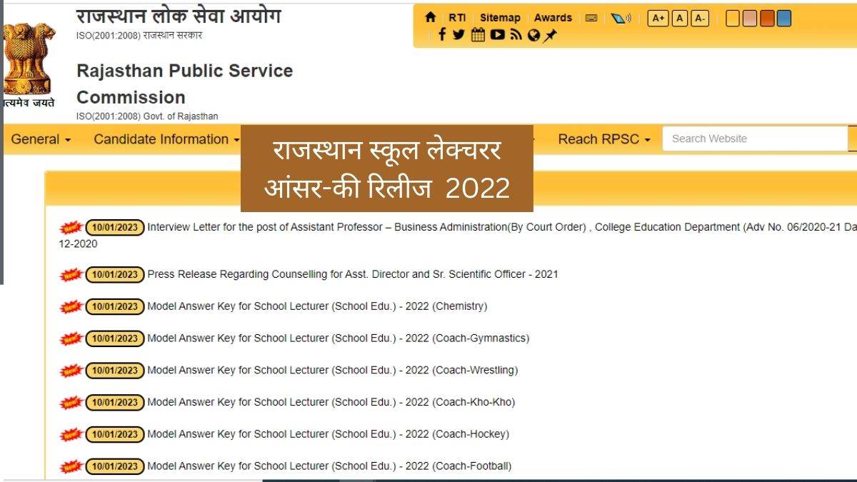
Task: Open the YouTube channel icon
Action: [x=498, y=34]
